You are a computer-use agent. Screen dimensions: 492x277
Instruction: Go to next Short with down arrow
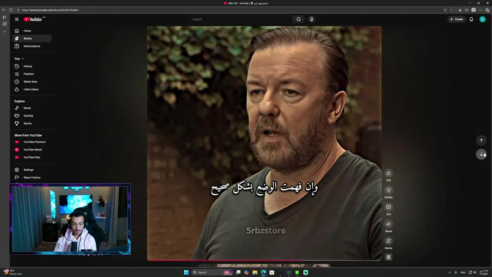tap(481, 154)
